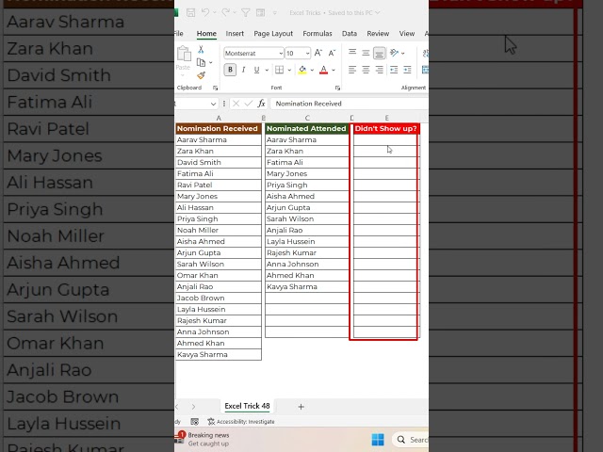Click the Filter funnel icon in quick access toolbar
Screen dimensions: 603x452
(246, 12)
